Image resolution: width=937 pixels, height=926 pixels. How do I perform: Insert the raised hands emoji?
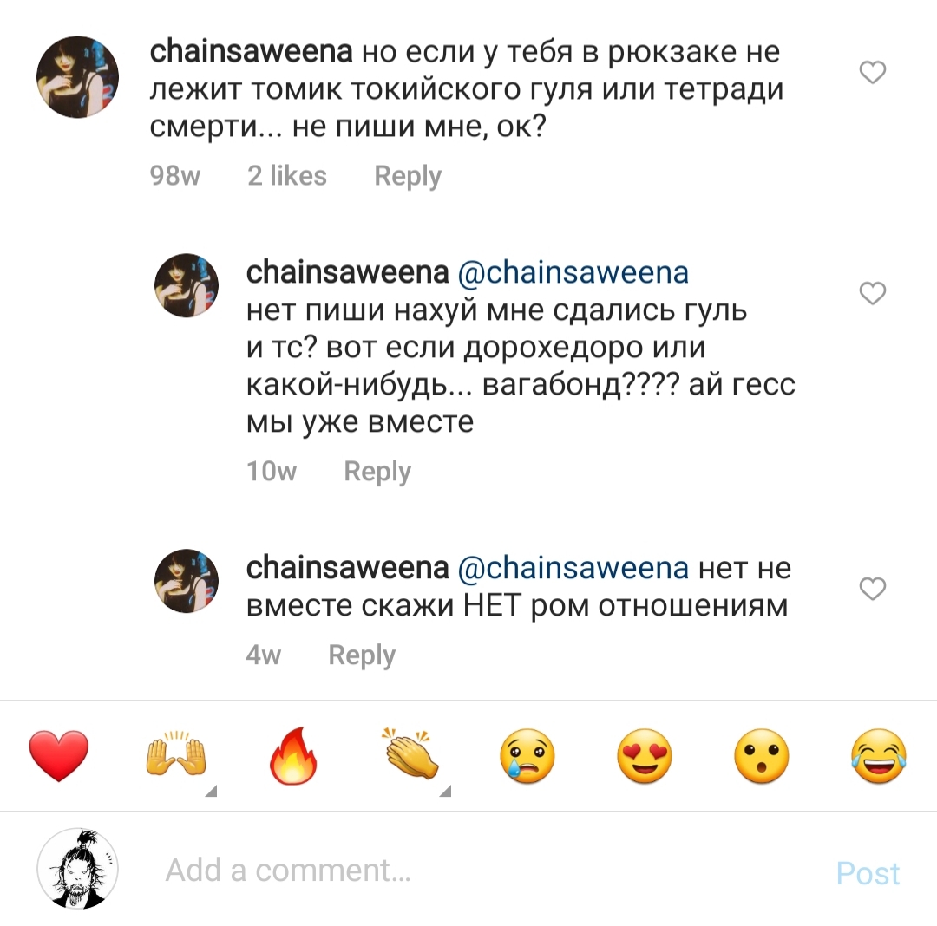pyautogui.click(x=176, y=756)
